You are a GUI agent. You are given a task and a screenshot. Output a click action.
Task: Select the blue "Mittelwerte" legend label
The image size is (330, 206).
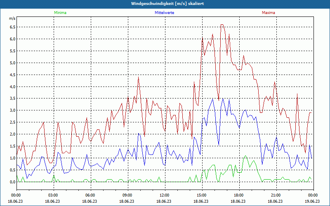click(164, 13)
